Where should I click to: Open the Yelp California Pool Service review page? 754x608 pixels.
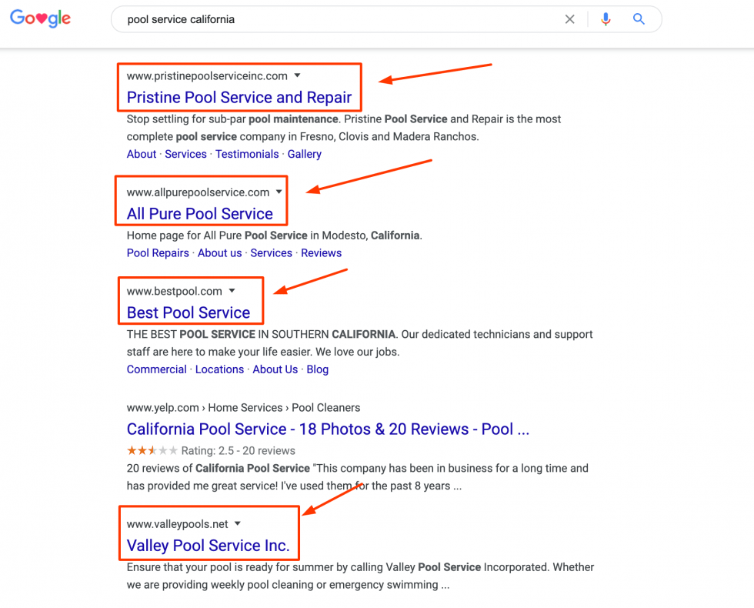coord(328,429)
